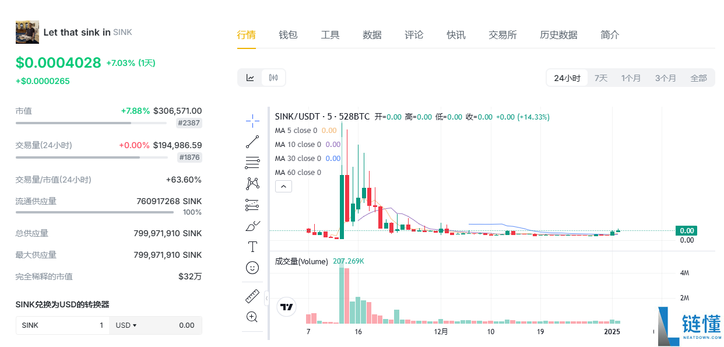Viewport: 724px width, 347px height.
Task: Select the XABCD pattern tool
Action: 252,184
